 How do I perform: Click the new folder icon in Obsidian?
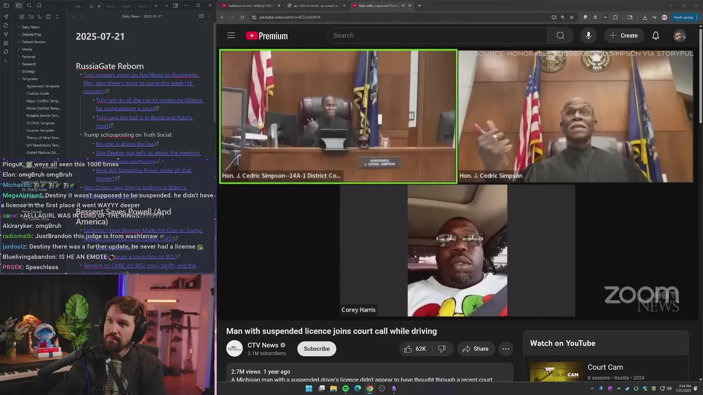(x=31, y=16)
